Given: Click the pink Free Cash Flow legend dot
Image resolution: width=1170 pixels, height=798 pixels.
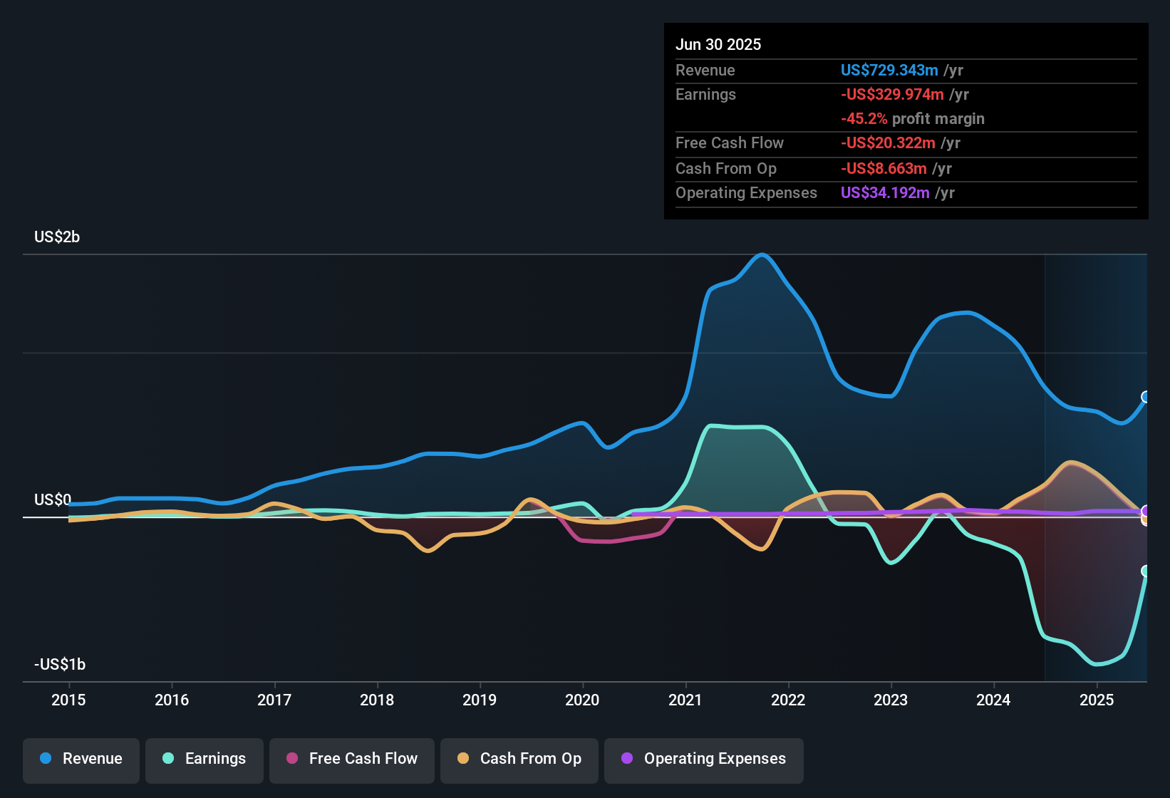Looking at the screenshot, I should tap(291, 759).
